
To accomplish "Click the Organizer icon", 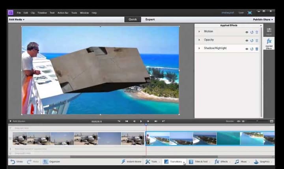I will [x=46, y=162].
